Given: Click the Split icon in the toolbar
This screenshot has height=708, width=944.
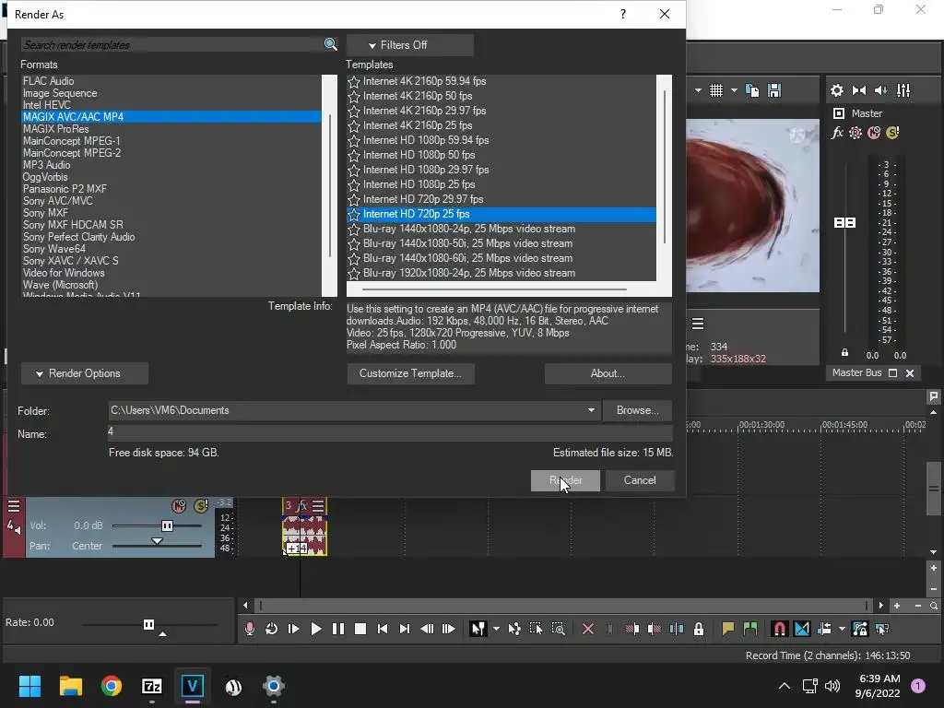Looking at the screenshot, I should pos(677,629).
